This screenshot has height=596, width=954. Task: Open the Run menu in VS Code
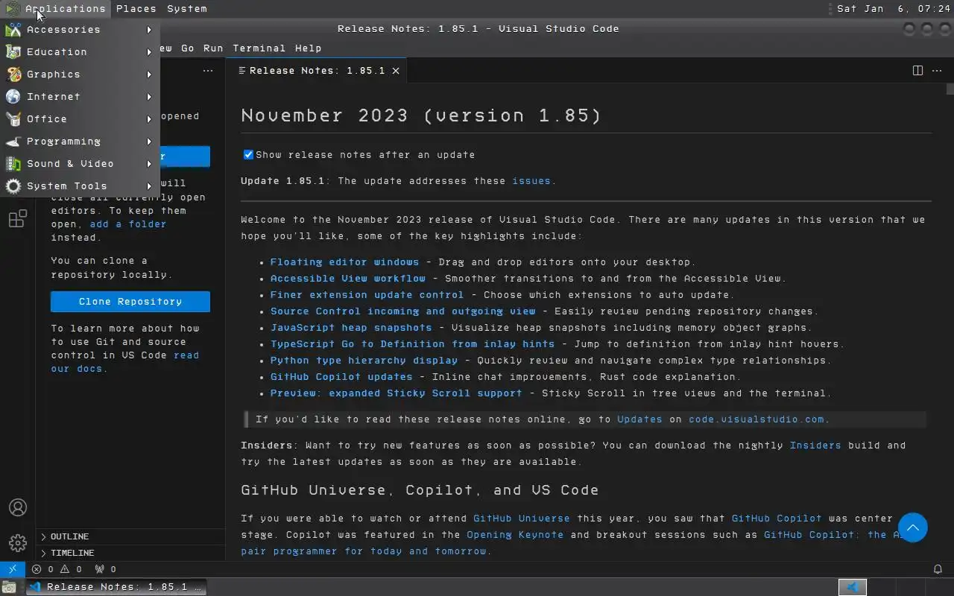pos(213,48)
